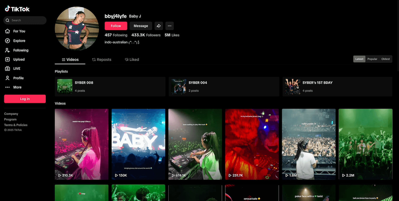Screen dimensions: 399x201
Task: Open the Explore compass icon
Action: click(8, 41)
